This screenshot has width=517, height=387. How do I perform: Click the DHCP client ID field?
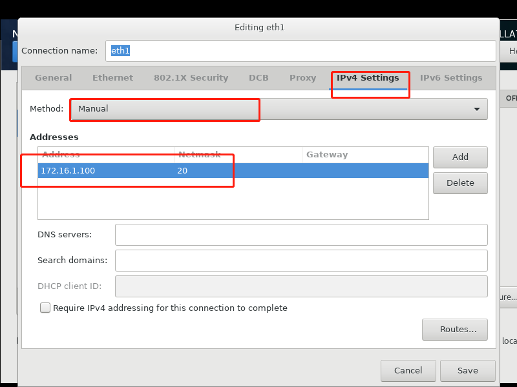click(301, 286)
